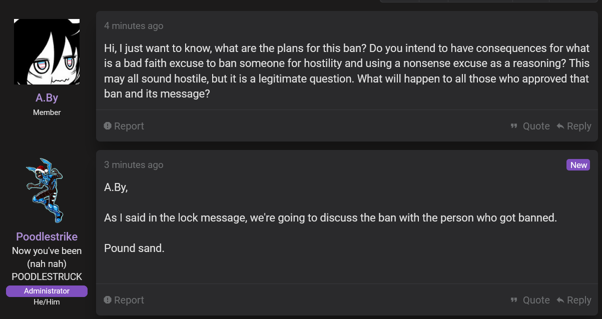Visit the A.By username profile link

tap(47, 98)
